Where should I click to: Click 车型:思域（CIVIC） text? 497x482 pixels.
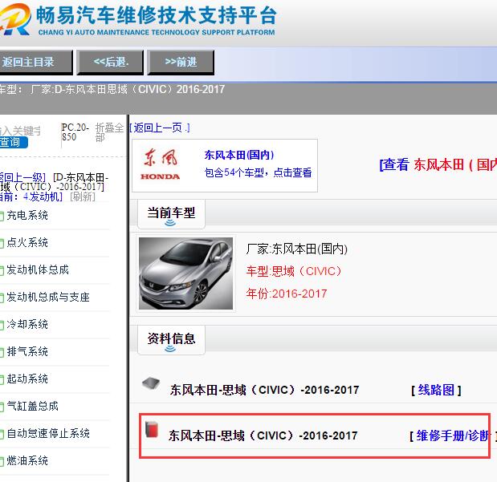294,271
